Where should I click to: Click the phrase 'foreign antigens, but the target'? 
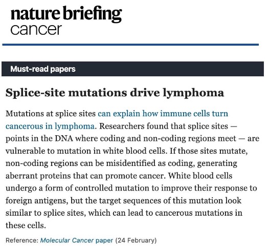(63, 200)
